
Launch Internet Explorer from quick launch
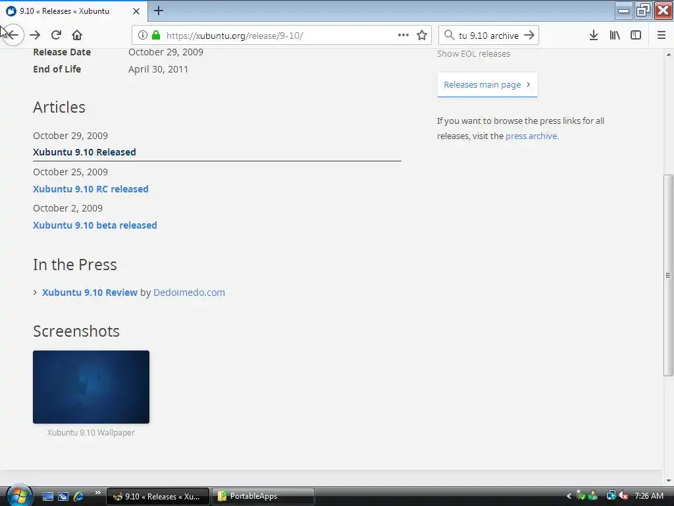pos(79,496)
